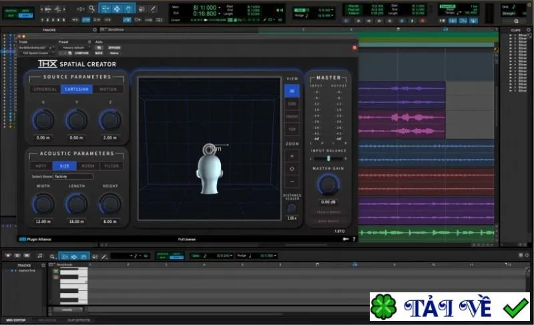Click the notes view icon in MIDI editor toolbar
The image size is (534, 325).
[x=40, y=256]
